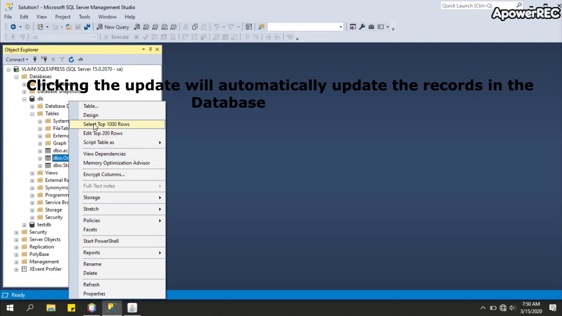The width and height of the screenshot is (562, 316).
Task: Choose Edit Top 200 Rows
Action: [117, 133]
